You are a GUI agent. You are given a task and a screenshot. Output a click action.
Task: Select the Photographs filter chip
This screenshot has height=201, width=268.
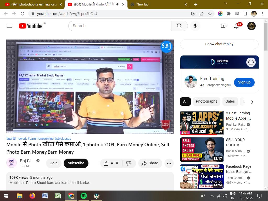coord(206,101)
